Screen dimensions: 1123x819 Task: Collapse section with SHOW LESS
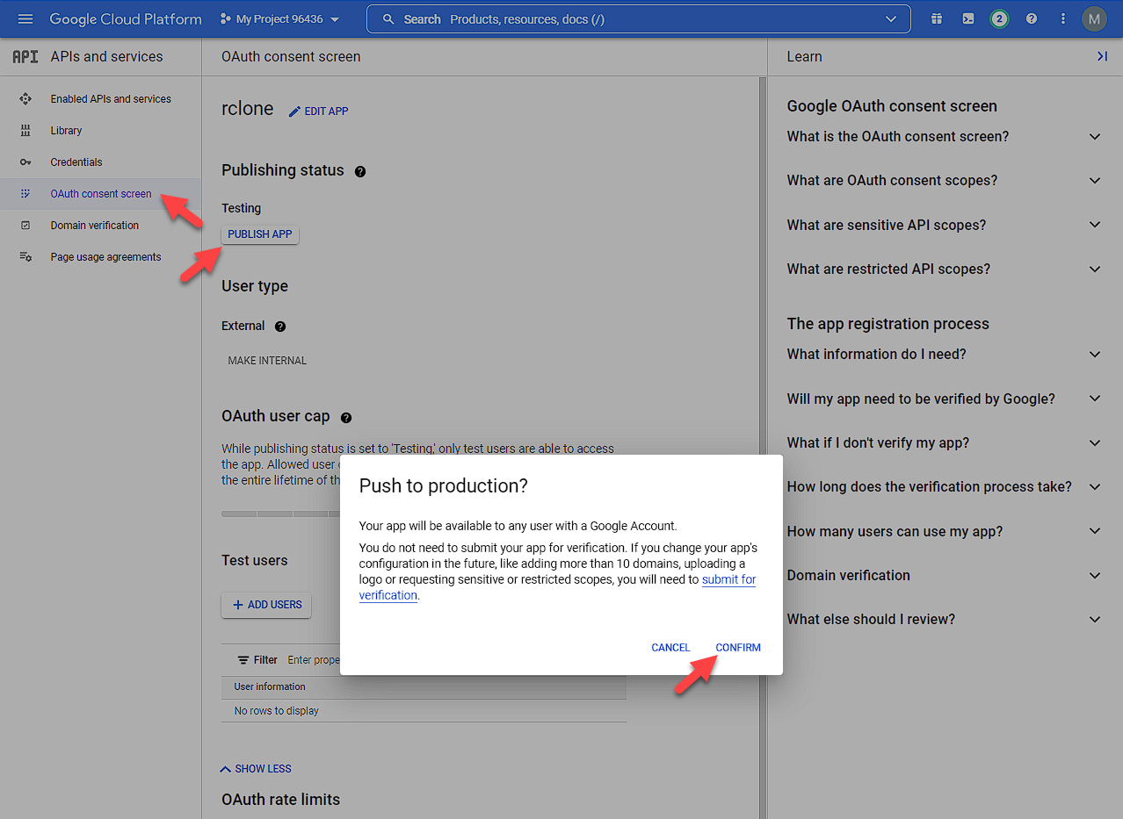256,769
